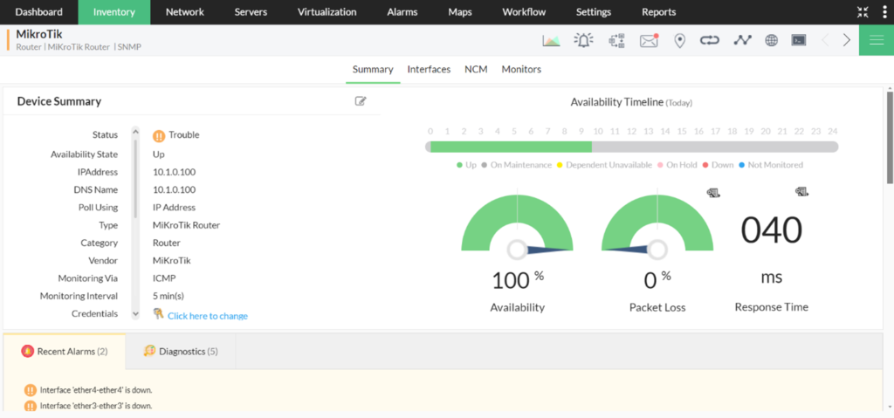Screen dimensions: 894x418
Task: Open the workflow diagram icon
Action: (x=616, y=40)
